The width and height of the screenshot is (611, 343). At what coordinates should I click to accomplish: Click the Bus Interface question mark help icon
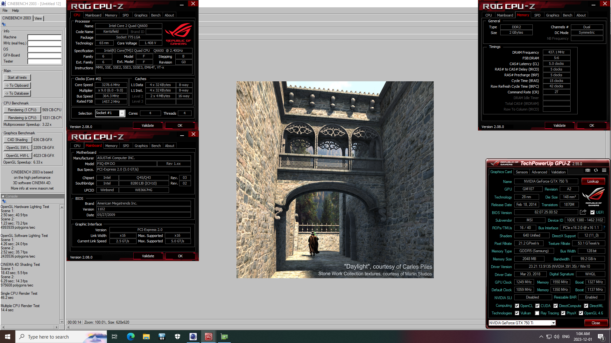coord(604,228)
